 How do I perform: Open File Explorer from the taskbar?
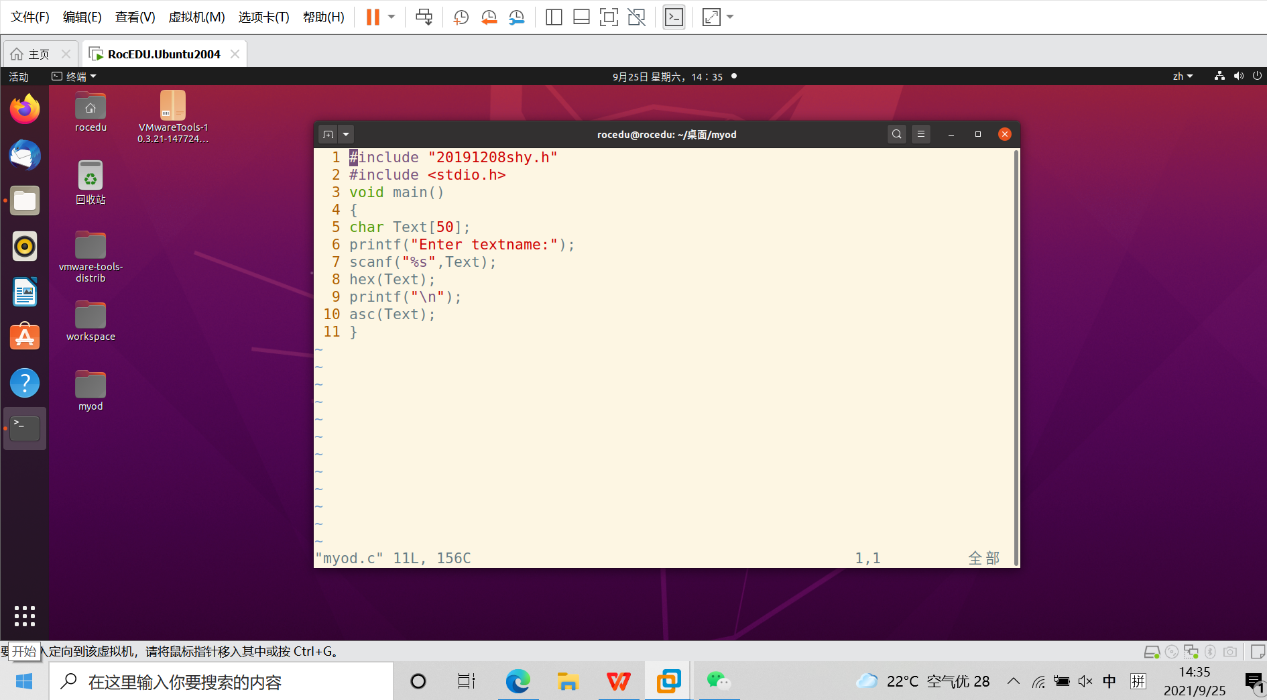tap(568, 682)
